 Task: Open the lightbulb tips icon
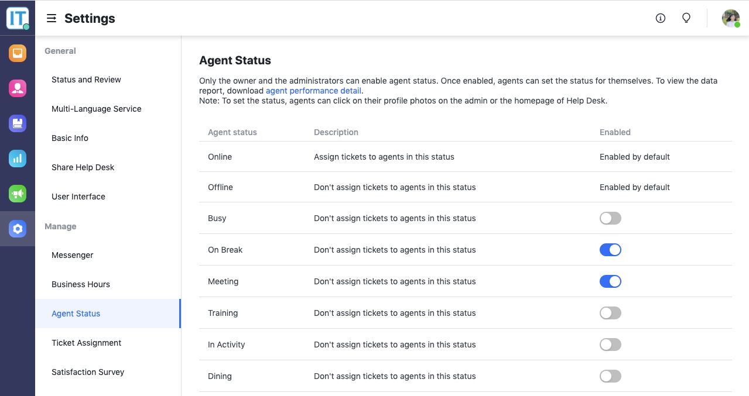(686, 18)
